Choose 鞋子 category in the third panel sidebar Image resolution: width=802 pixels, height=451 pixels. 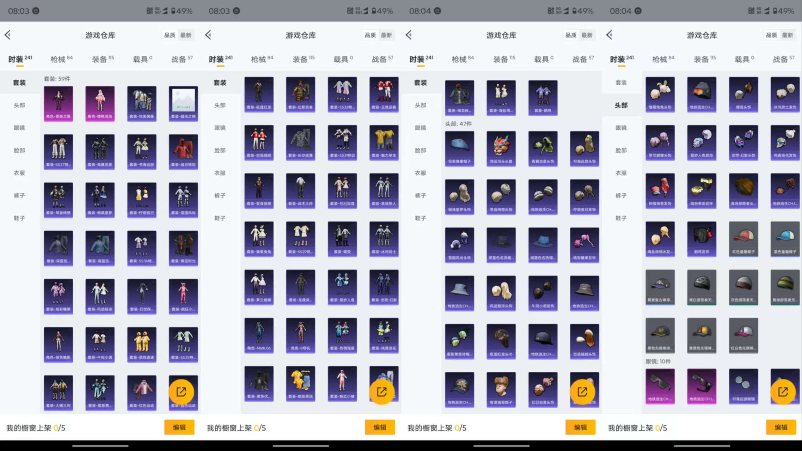point(421,218)
